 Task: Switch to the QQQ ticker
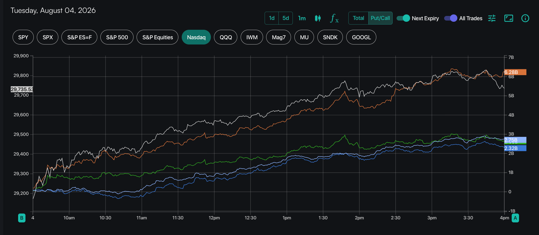(226, 37)
